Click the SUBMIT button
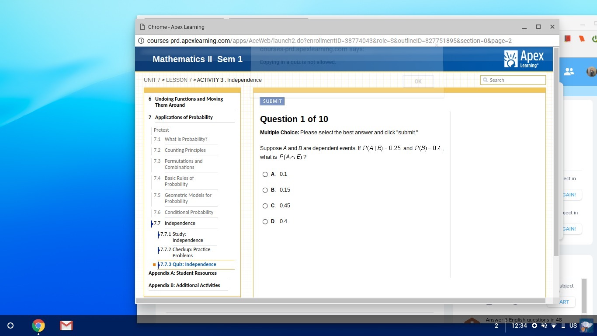 coord(272,101)
